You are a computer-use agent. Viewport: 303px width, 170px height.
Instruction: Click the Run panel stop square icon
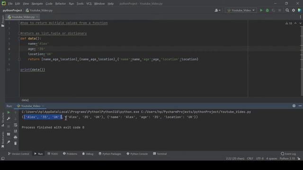click(9, 127)
